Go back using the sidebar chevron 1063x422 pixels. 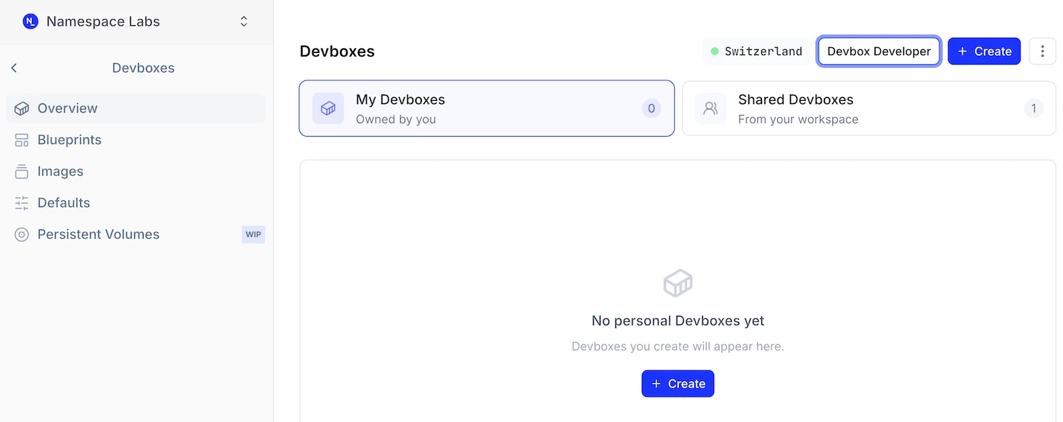14,68
